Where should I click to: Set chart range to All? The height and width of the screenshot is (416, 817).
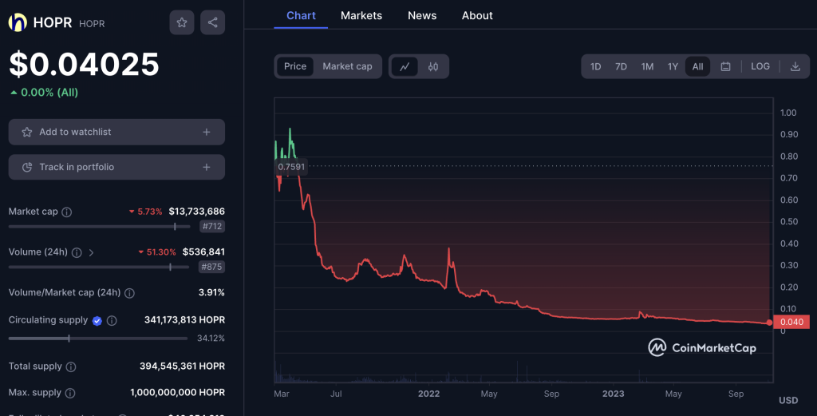point(697,67)
